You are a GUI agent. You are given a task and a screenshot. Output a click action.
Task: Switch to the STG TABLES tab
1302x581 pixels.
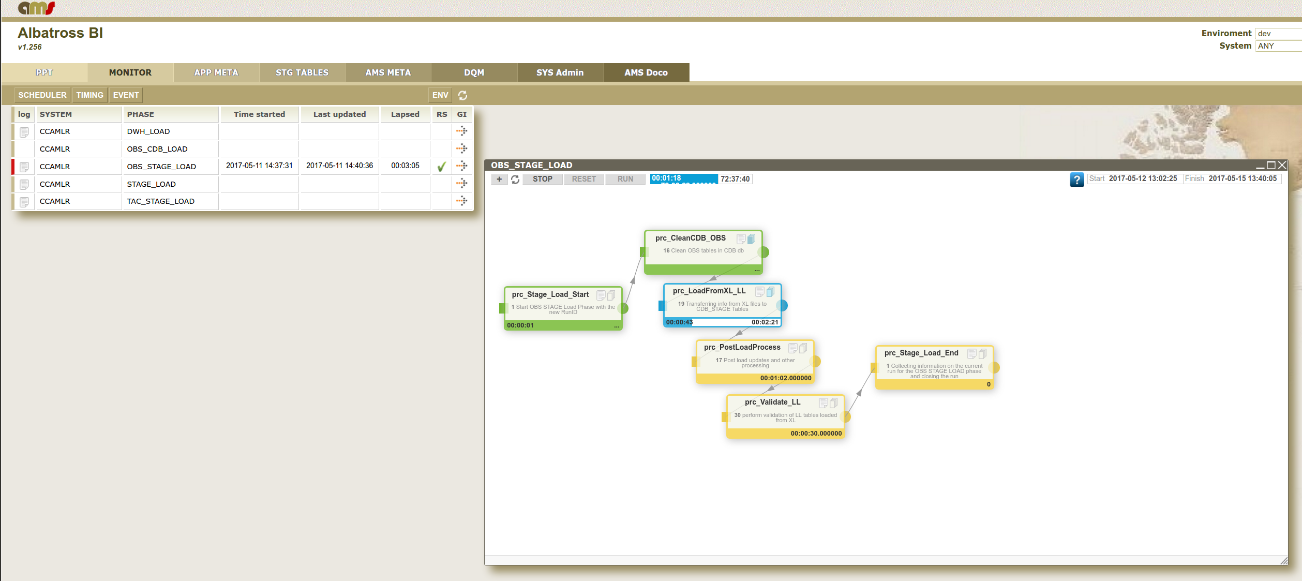(x=302, y=72)
